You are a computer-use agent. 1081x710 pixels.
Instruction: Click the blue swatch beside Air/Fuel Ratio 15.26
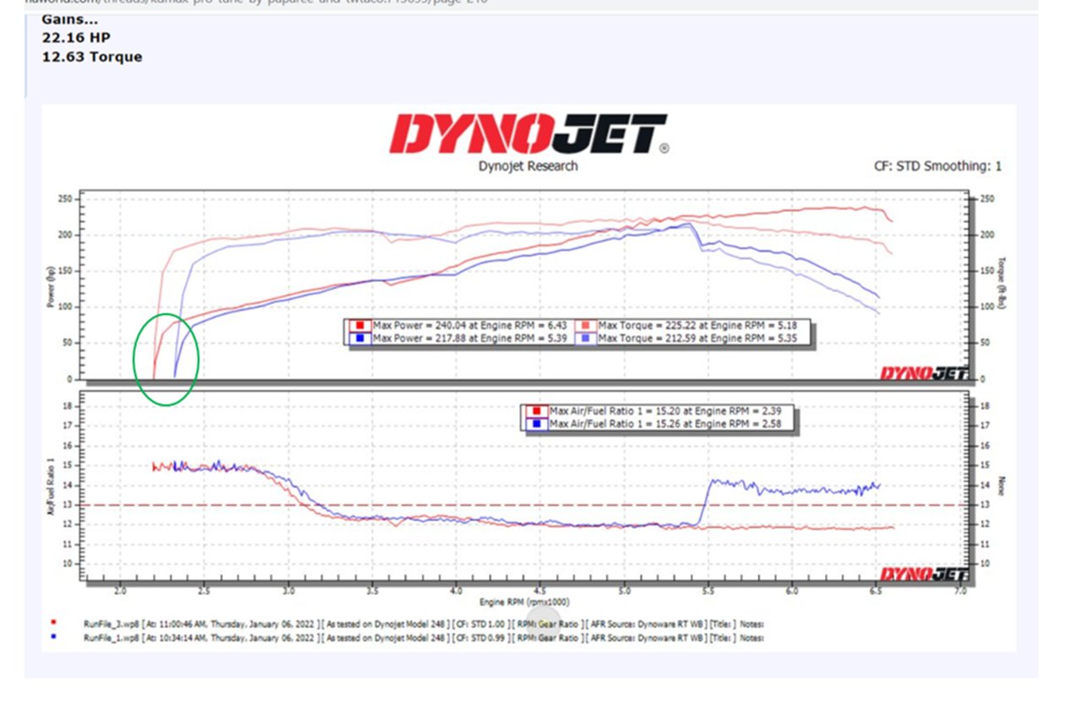tap(538, 423)
